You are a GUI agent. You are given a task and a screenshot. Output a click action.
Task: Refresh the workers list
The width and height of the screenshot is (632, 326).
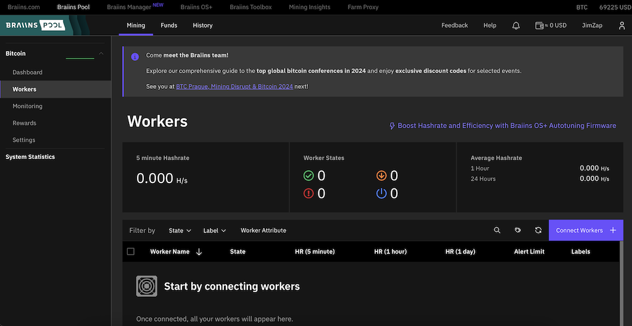coord(538,230)
